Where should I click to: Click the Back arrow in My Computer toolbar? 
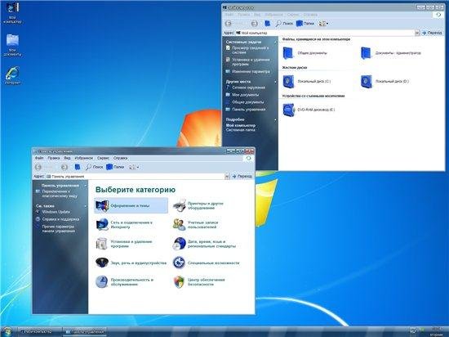click(229, 24)
